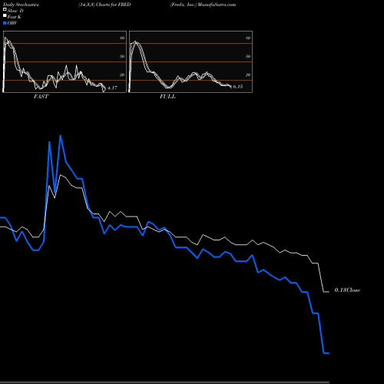Click the 6.15 value on FULL chart
Screen dimensions: 384x384
[238, 87]
